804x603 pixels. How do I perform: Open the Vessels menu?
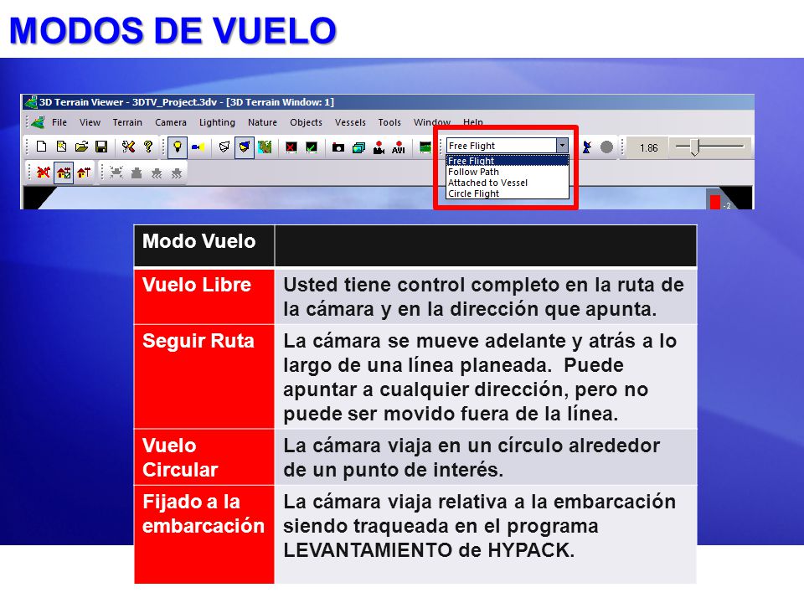(x=350, y=122)
